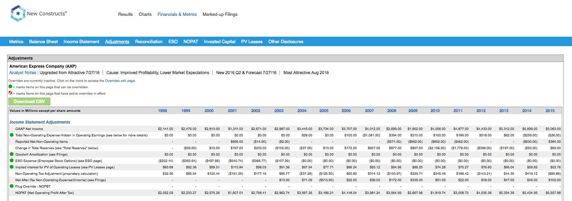572x201 pixels.
Task: Click American Express Company (AXP) title
Action: pyautogui.click(x=43, y=66)
